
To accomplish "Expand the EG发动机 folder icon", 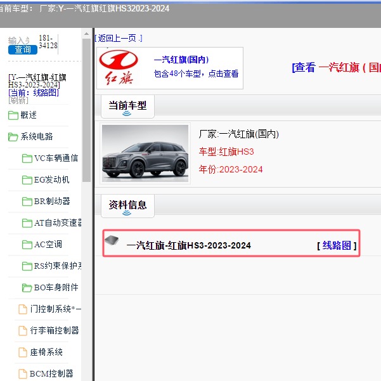I will [x=27, y=180].
